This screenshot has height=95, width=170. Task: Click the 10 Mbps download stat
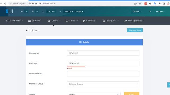pos(79,11)
